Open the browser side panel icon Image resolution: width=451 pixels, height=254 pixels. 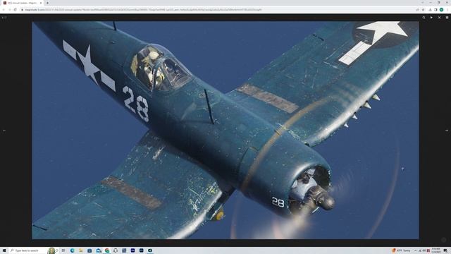pos(435,10)
